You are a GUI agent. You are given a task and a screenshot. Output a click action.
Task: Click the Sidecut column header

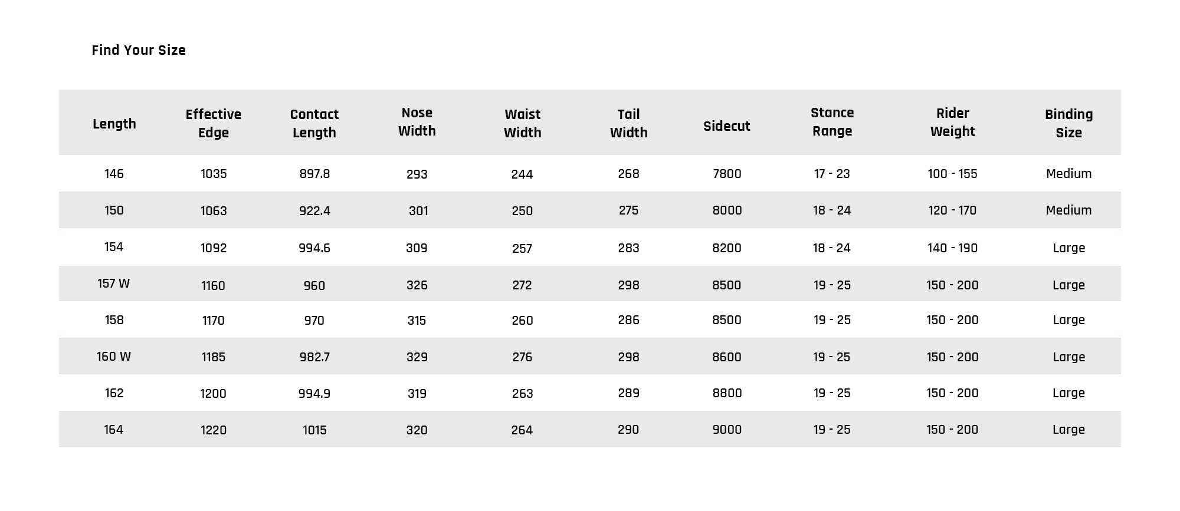click(727, 126)
